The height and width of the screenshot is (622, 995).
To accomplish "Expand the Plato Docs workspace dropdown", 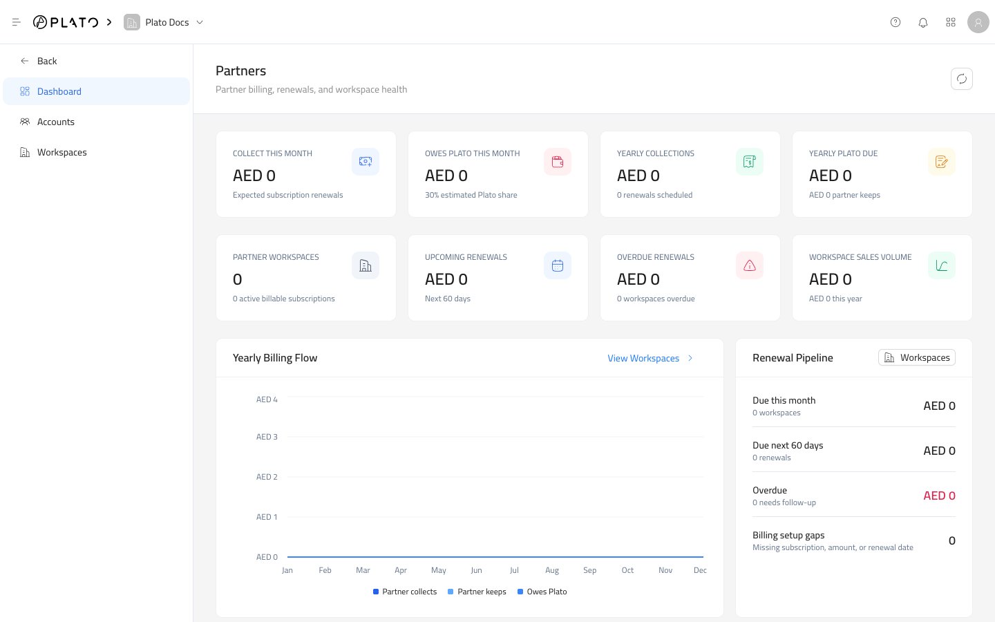I will (x=200, y=22).
